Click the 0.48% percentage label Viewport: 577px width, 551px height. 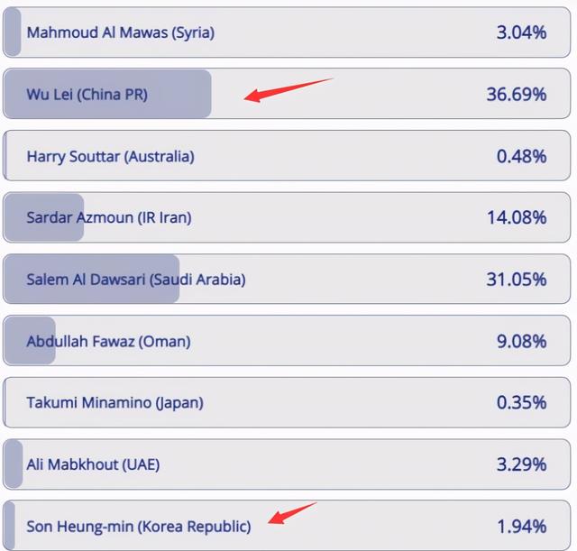coord(521,156)
